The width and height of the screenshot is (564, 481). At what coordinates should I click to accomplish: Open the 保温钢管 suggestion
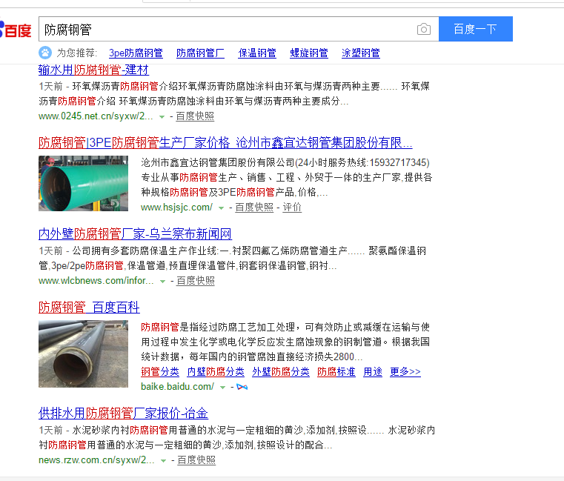[x=257, y=53]
